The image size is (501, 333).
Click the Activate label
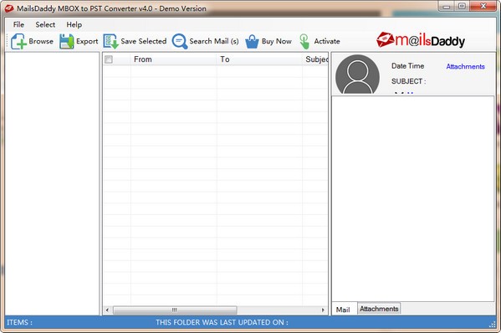click(327, 41)
